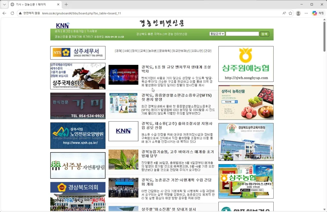The image size is (327, 212).
Task: Select the [건강] category
Action: point(208,51)
